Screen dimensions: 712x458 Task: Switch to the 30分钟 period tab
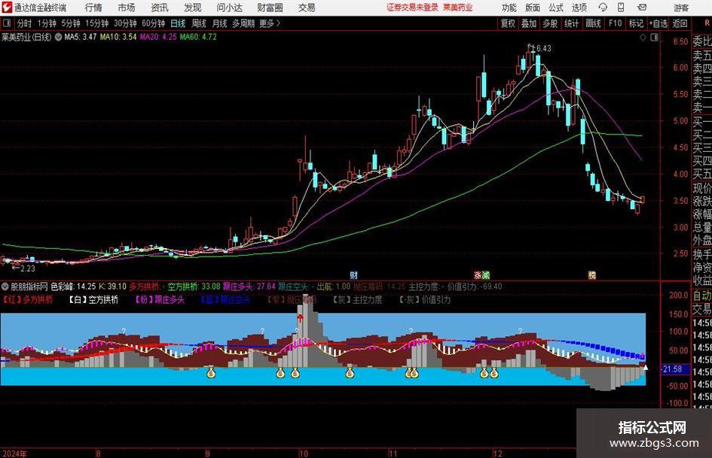(x=125, y=23)
